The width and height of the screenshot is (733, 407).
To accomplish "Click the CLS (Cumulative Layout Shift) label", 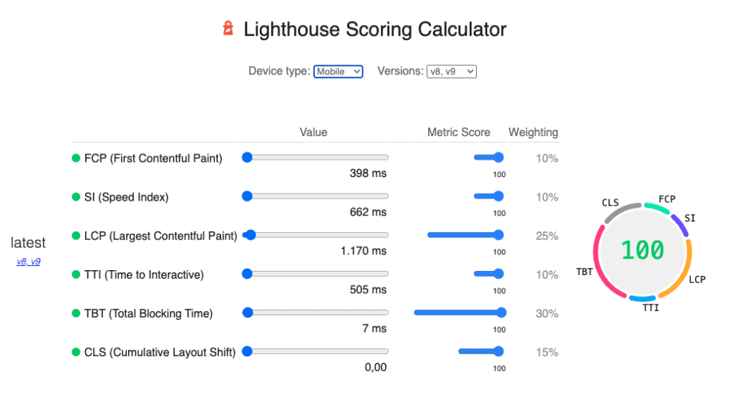I will pos(160,352).
